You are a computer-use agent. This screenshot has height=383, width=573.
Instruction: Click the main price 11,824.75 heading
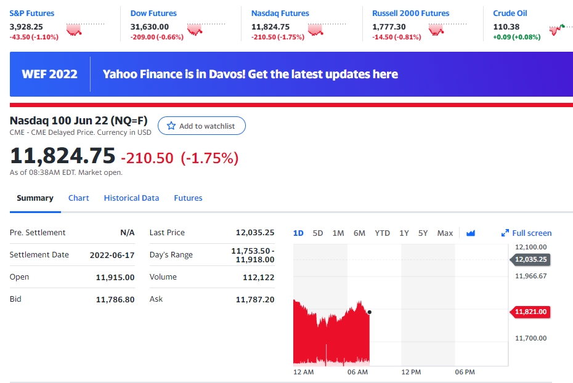(x=62, y=156)
